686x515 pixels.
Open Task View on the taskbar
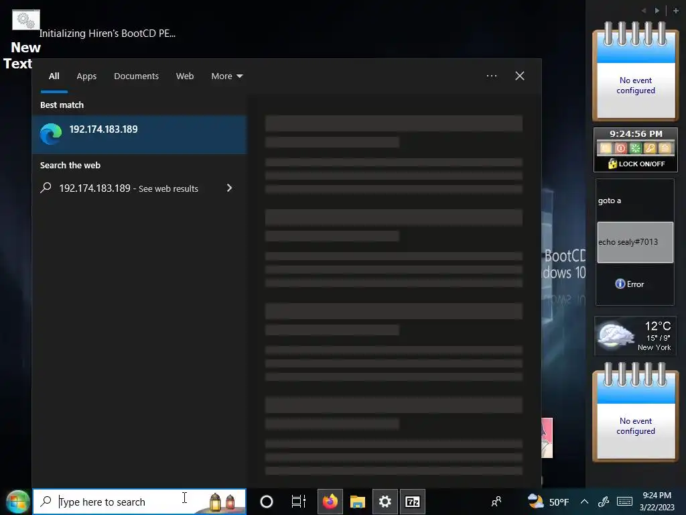(298, 502)
